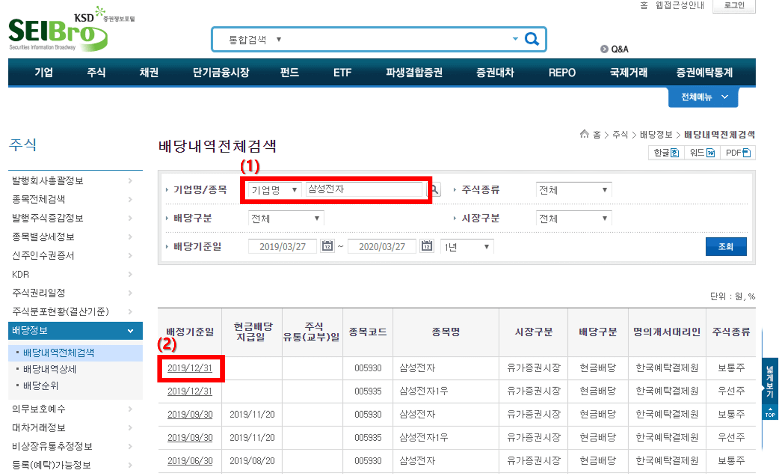Select 배당내역상세 submenu item

point(50,369)
